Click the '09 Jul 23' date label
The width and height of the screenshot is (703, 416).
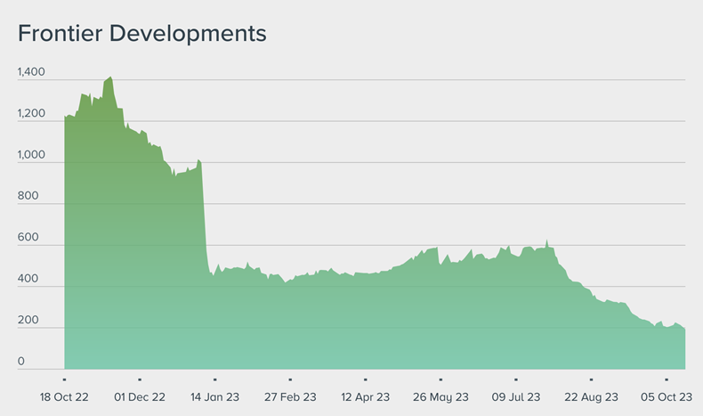tap(516, 397)
